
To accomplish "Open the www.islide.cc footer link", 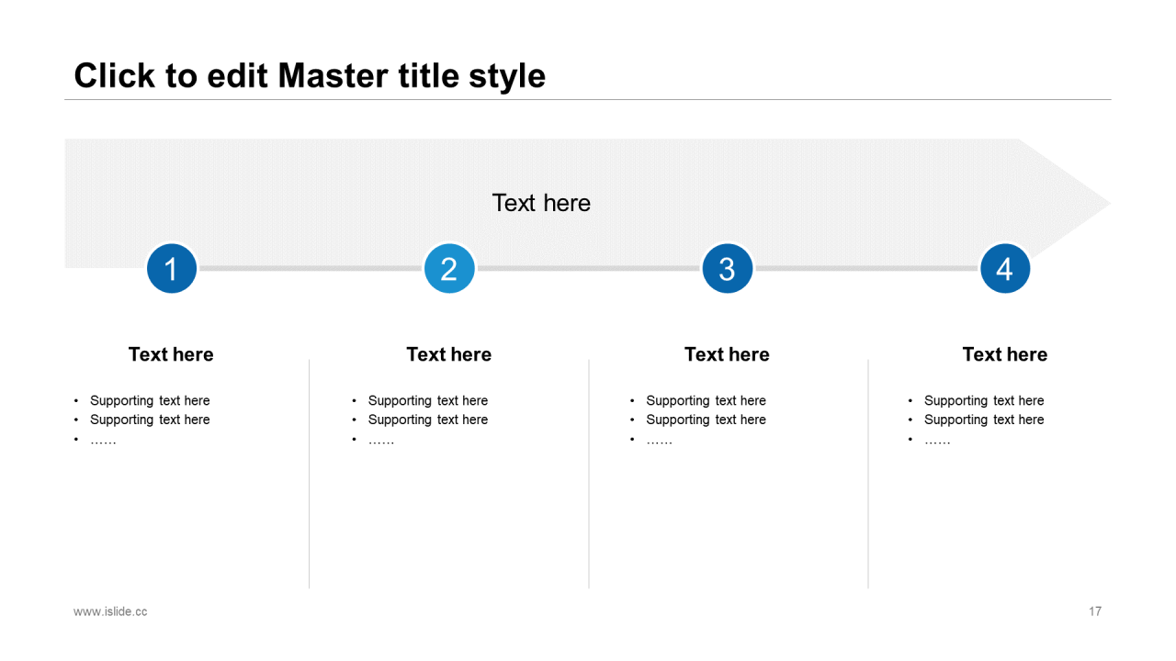I will coord(110,611).
